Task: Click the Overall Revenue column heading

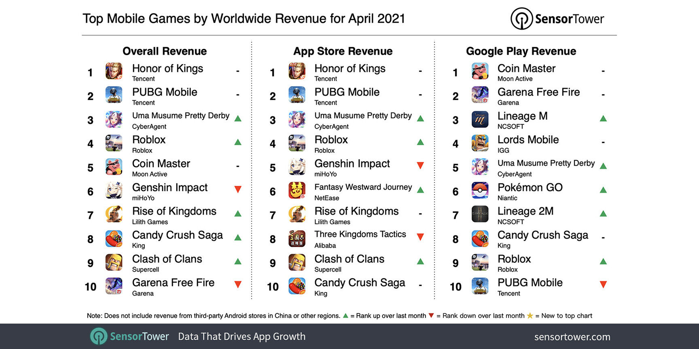Action: (165, 51)
